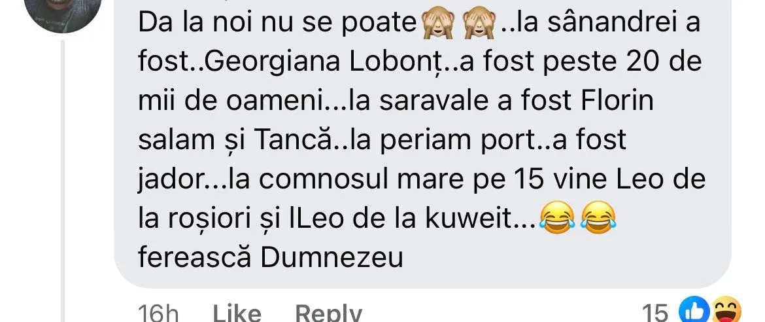Click the vertical reply thread line

(x=63, y=181)
